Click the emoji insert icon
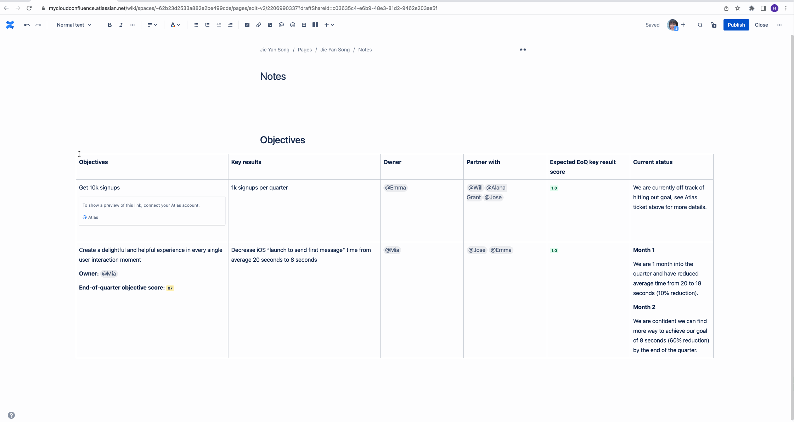794x422 pixels. point(293,25)
